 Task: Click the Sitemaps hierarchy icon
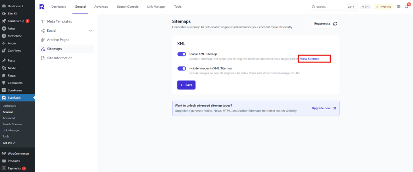[43, 49]
